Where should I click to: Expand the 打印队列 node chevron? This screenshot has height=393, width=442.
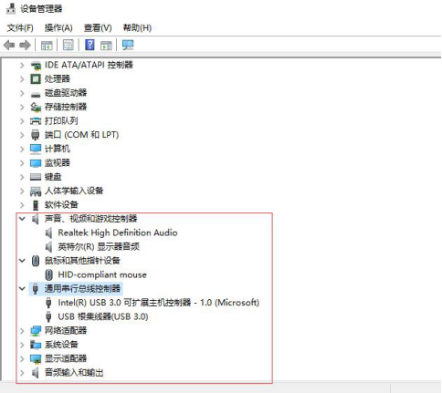pos(22,121)
